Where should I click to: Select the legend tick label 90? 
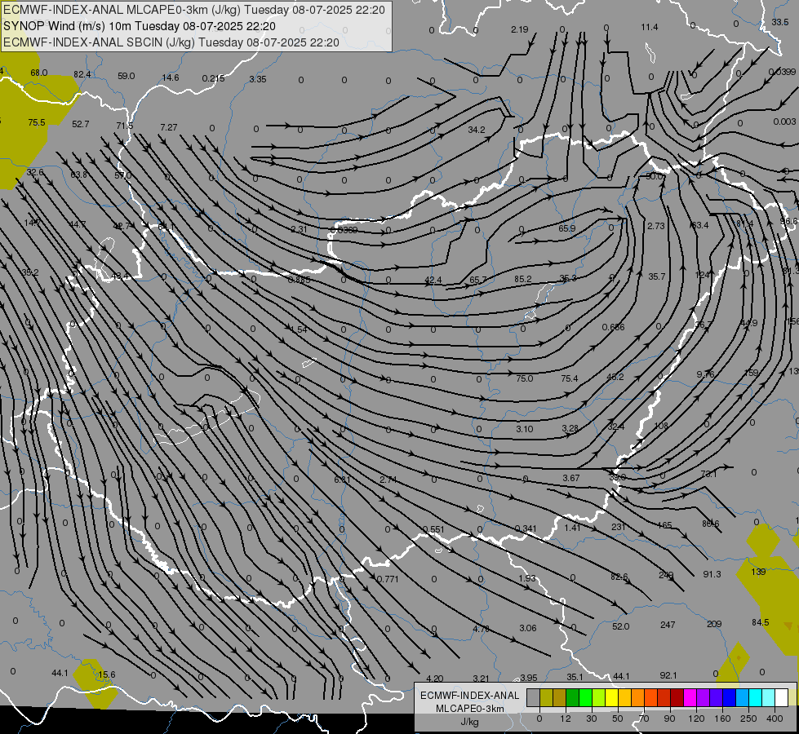(669, 719)
